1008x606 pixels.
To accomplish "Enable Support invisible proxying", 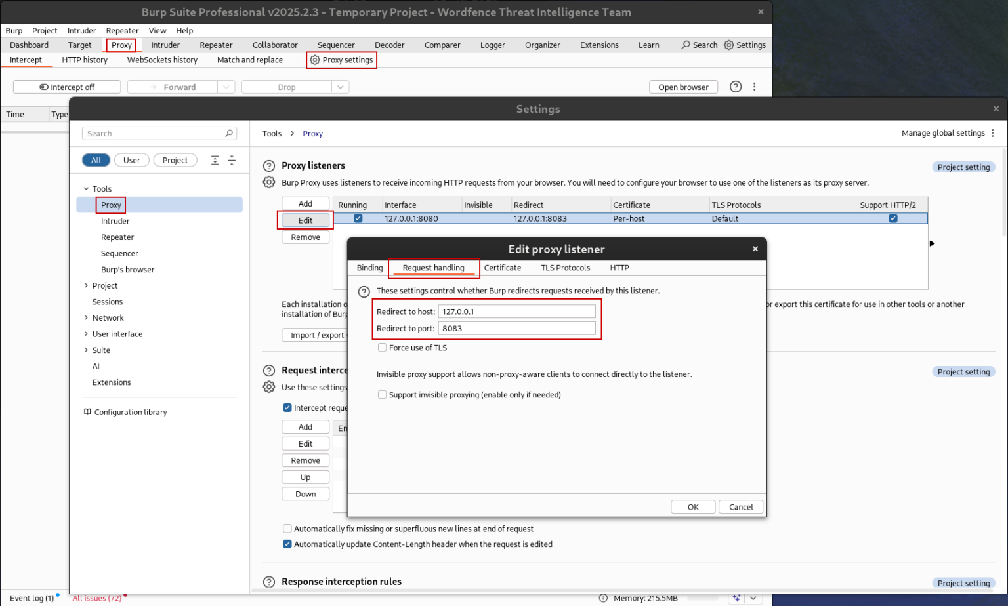I will [x=382, y=394].
